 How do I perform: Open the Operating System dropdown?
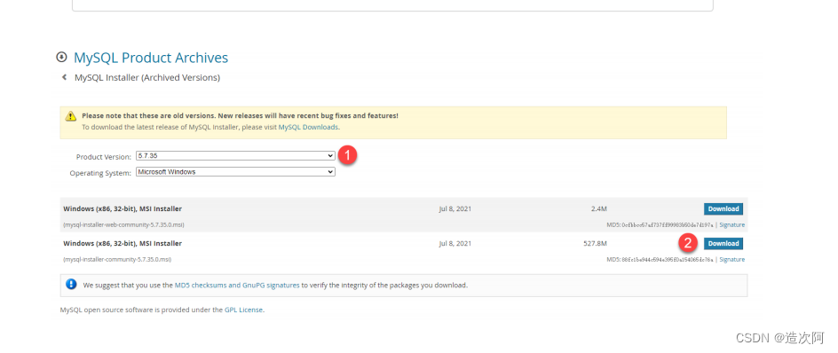pyautogui.click(x=236, y=172)
